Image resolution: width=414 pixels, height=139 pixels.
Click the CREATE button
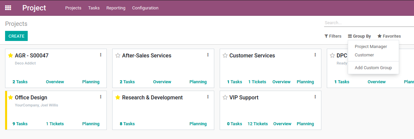(x=16, y=36)
